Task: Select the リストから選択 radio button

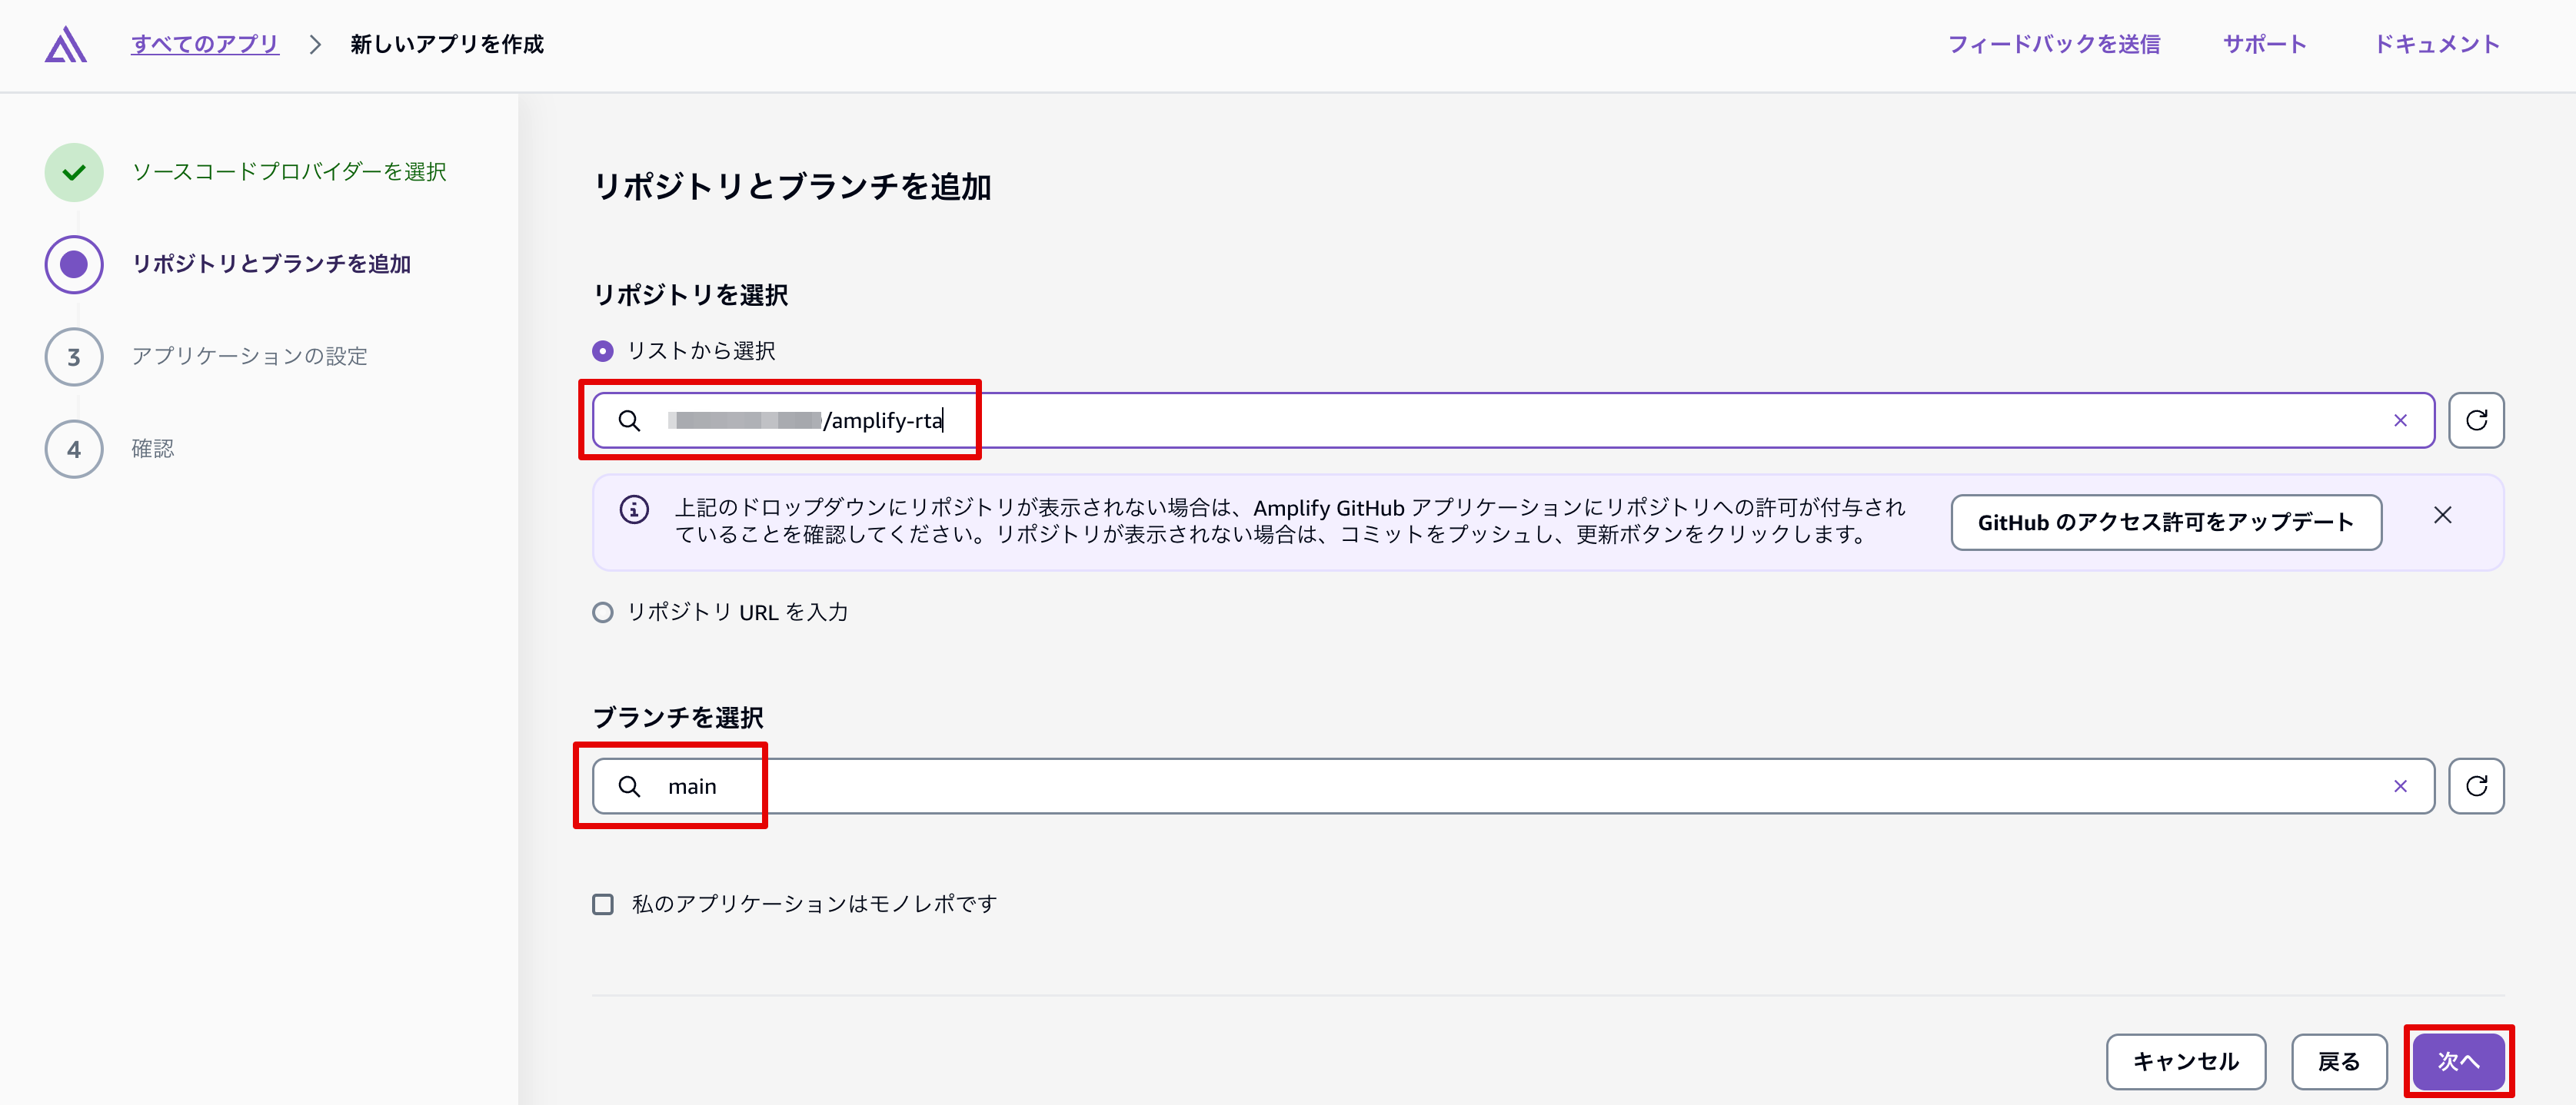Action: coord(602,352)
